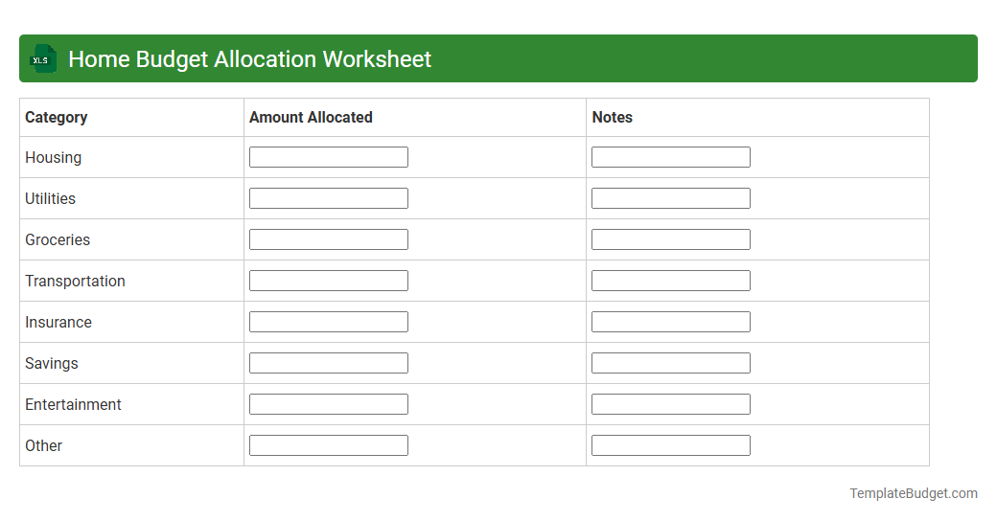
Task: Click the Savings row label
Action: 52,363
